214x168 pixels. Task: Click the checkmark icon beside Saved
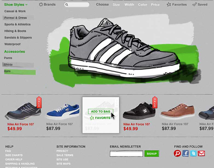tap(194, 4)
